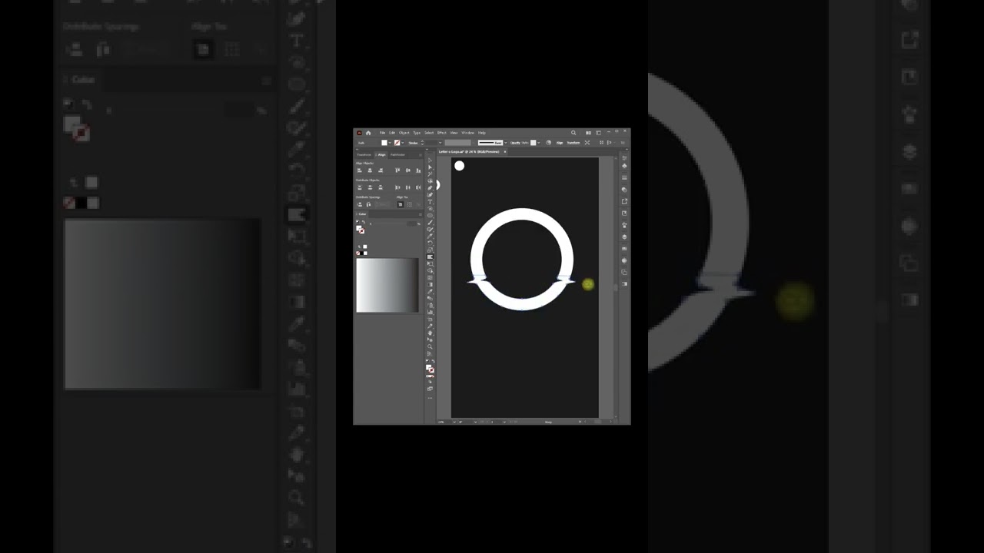This screenshot has height=553, width=984.
Task: Adjust the stroke weight stepper arrows
Action: click(x=422, y=143)
